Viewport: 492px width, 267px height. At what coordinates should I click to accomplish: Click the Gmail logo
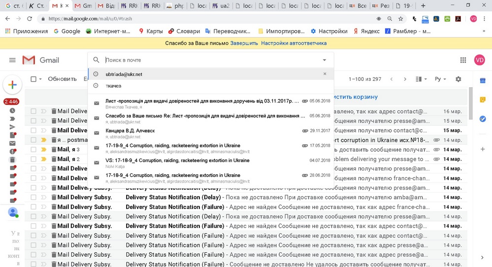(41, 60)
